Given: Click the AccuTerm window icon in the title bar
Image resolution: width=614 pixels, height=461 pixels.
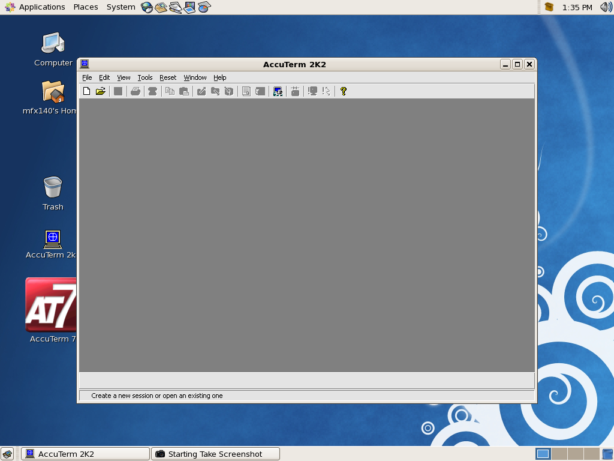Looking at the screenshot, I should 85,64.
